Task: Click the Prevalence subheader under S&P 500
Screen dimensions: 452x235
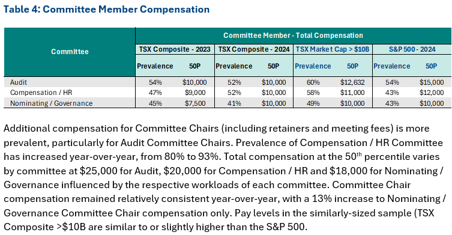Action: (392, 66)
